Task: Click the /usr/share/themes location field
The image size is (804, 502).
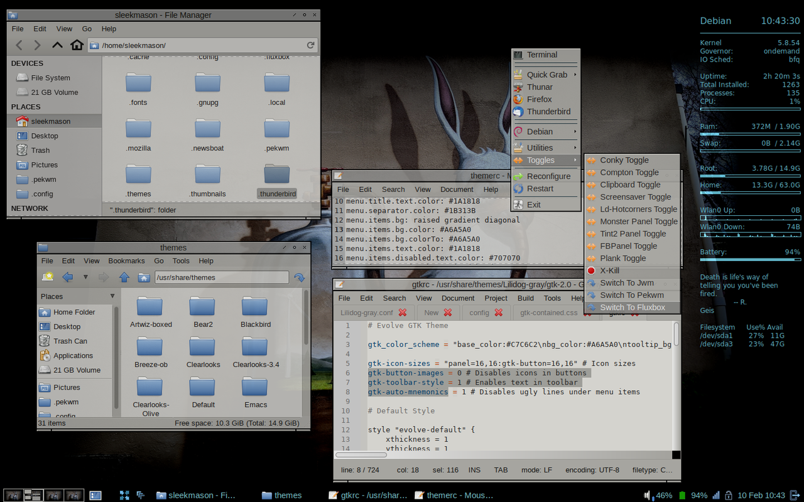Action: click(x=222, y=277)
